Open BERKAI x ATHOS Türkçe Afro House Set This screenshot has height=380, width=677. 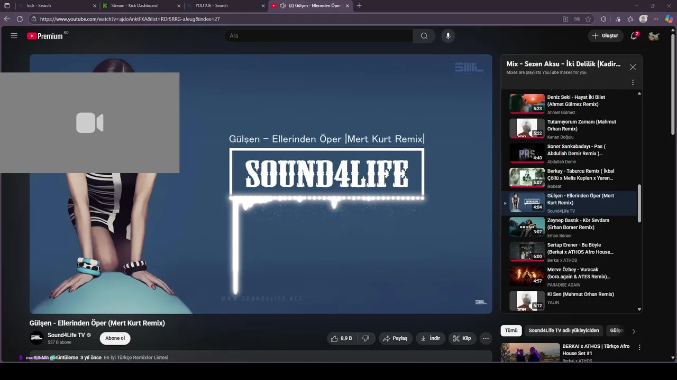pyautogui.click(x=596, y=350)
